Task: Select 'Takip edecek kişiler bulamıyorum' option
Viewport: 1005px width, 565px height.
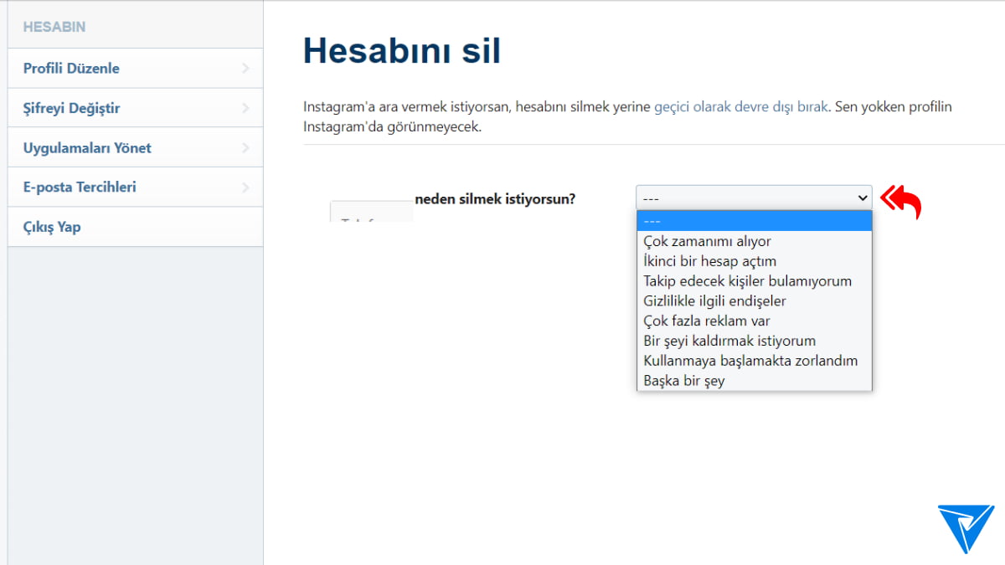Action: [747, 281]
